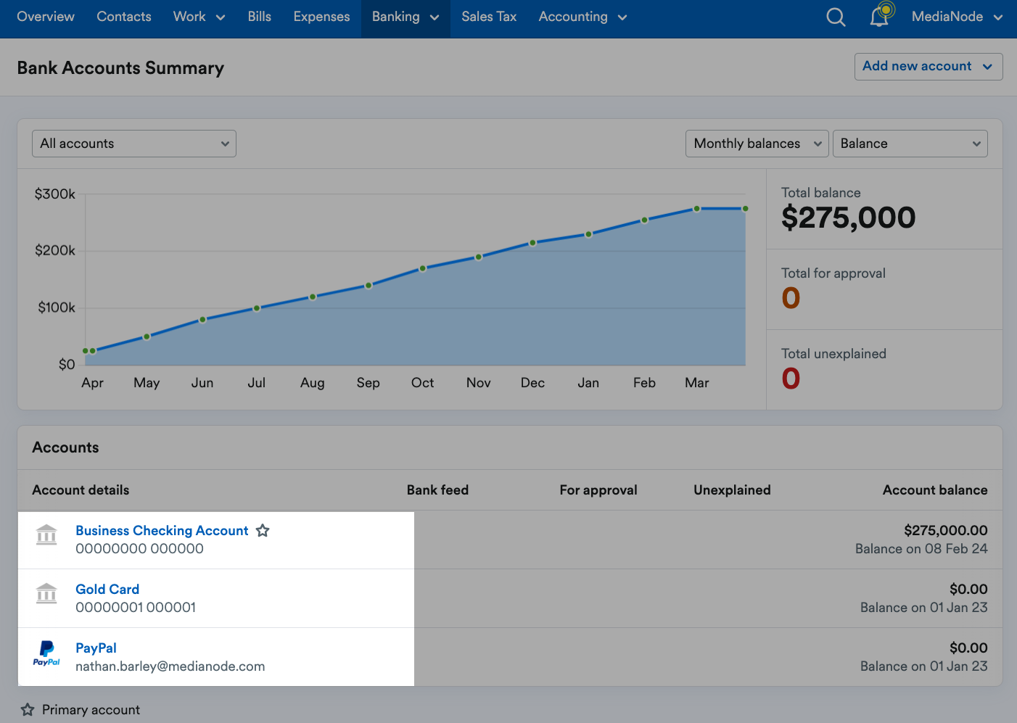Click the notification bell icon

pos(879,17)
